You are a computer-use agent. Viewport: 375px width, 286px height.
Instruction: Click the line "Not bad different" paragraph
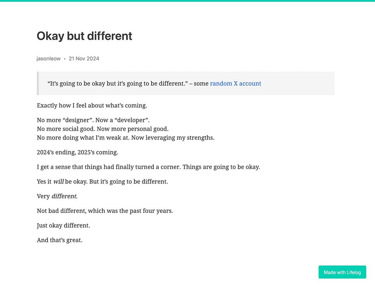(x=105, y=211)
